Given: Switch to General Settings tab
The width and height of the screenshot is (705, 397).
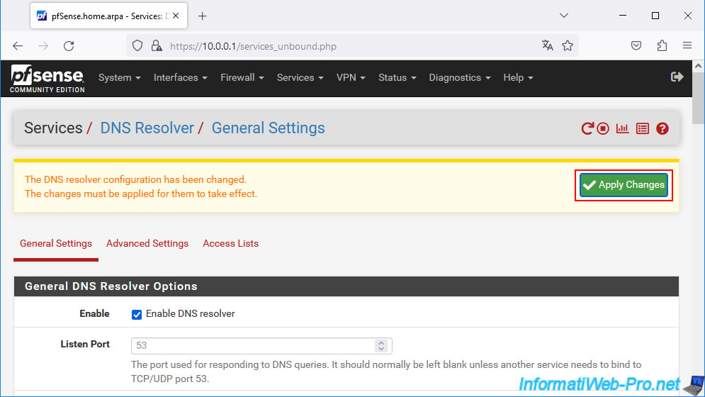Looking at the screenshot, I should tap(56, 243).
